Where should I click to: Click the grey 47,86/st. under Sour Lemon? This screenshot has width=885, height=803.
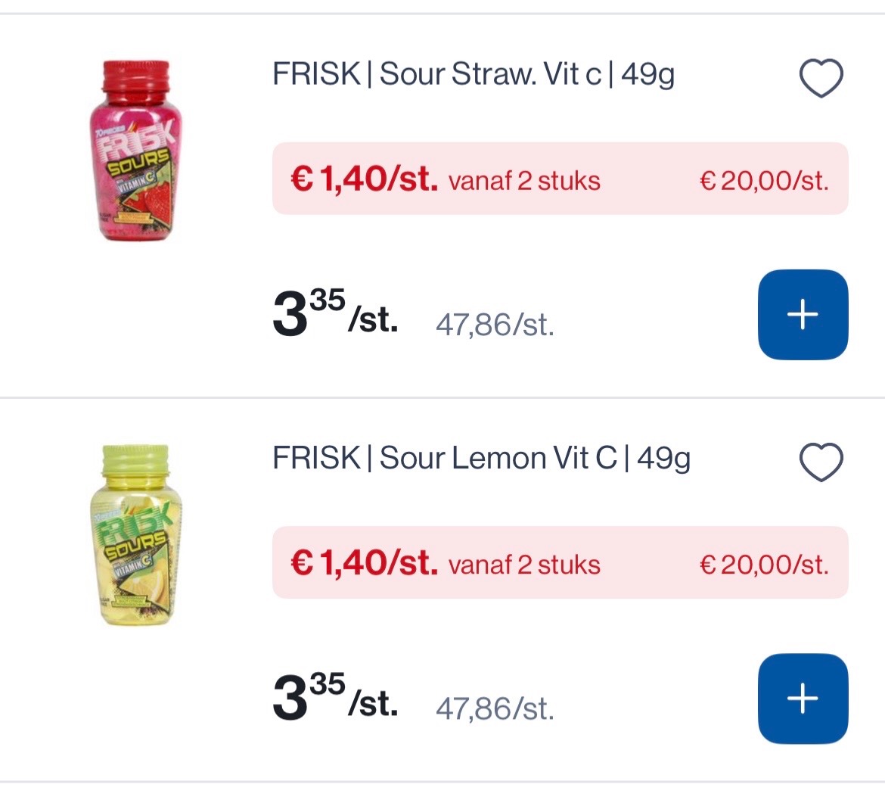(495, 709)
